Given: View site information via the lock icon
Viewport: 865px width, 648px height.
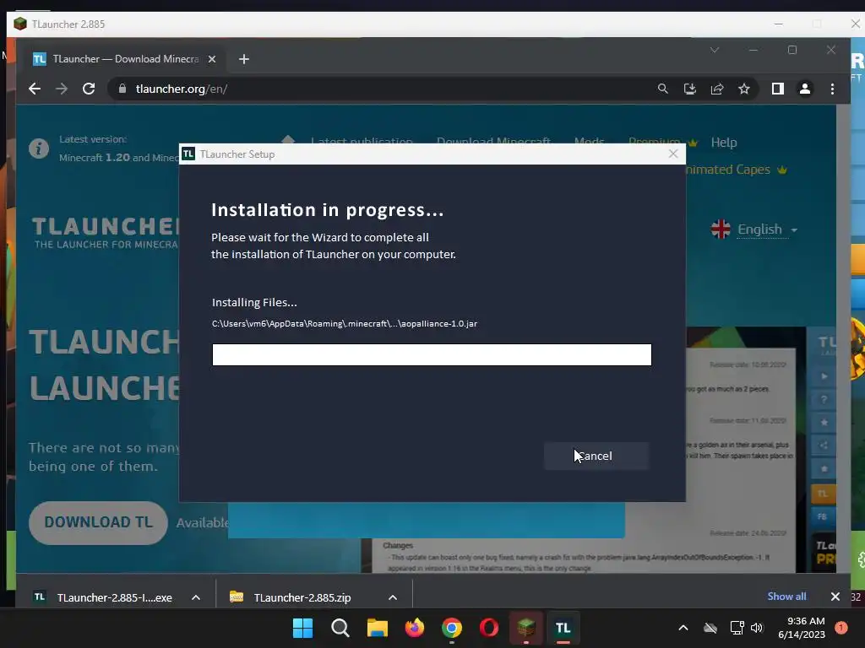Looking at the screenshot, I should point(122,89).
